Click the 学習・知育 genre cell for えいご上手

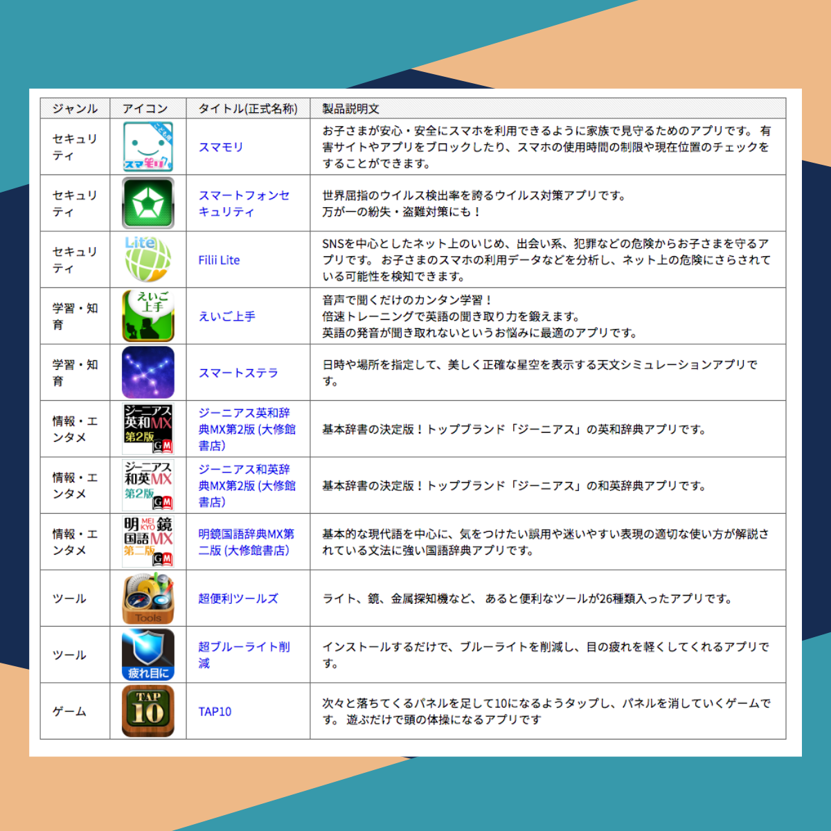click(75, 316)
